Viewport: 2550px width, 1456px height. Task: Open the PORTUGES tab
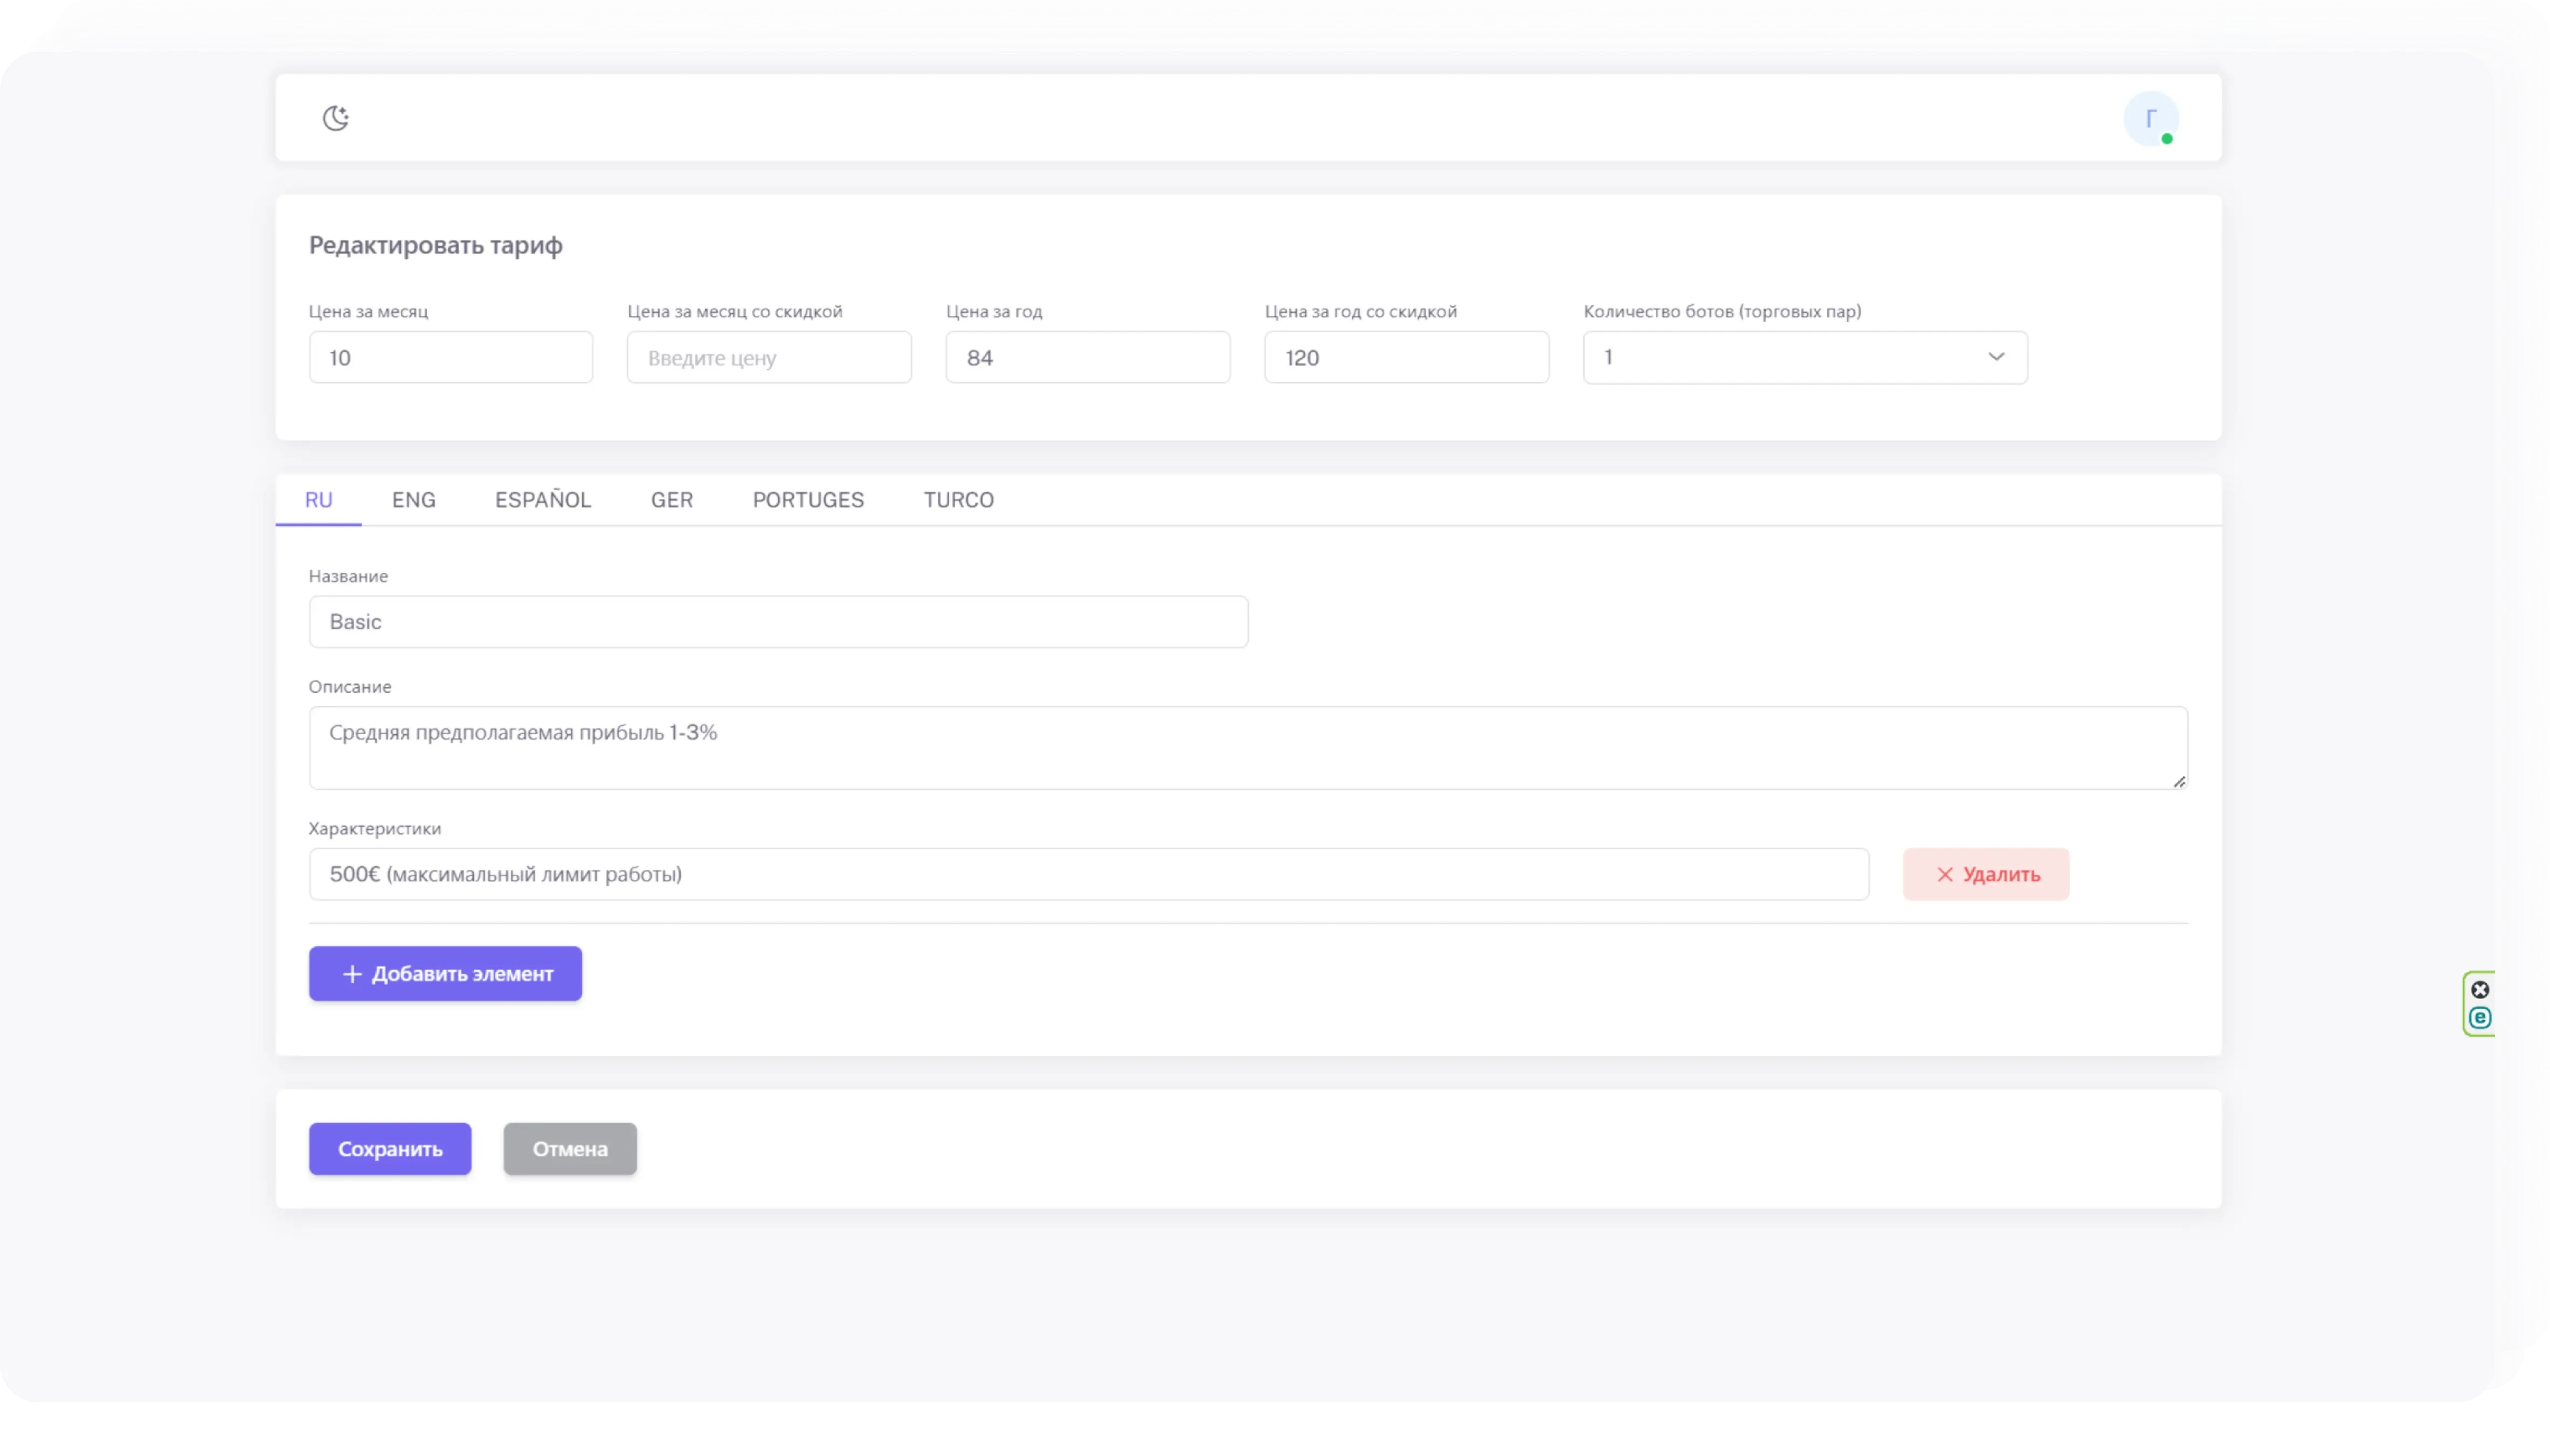(807, 499)
